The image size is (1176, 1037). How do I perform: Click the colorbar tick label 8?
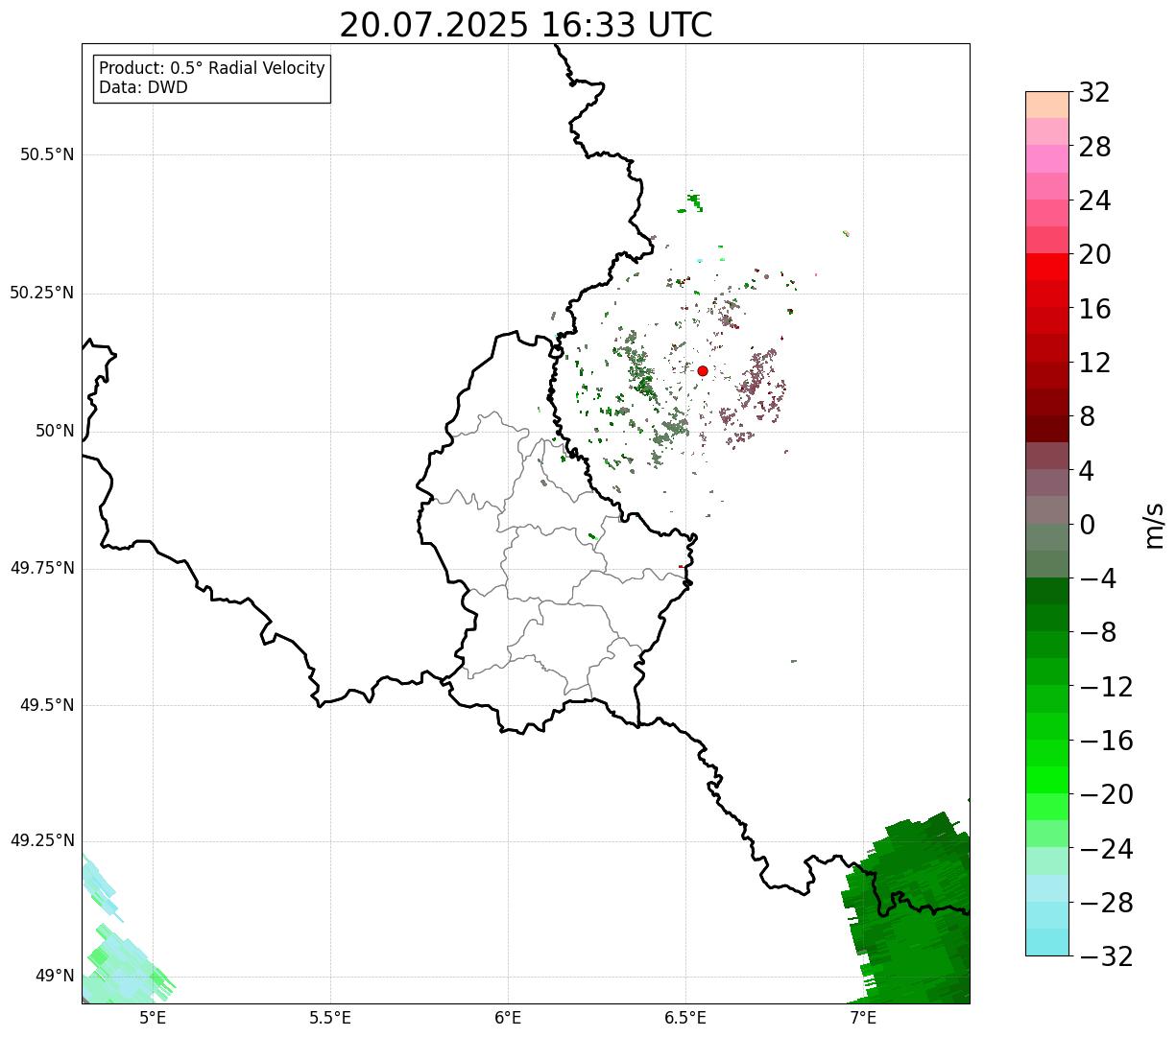coord(1087,416)
